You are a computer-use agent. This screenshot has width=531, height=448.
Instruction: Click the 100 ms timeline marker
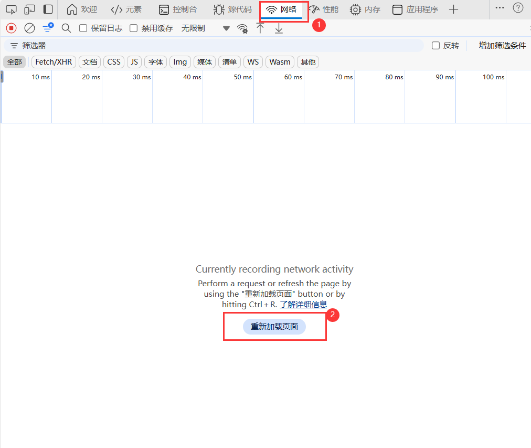point(493,77)
